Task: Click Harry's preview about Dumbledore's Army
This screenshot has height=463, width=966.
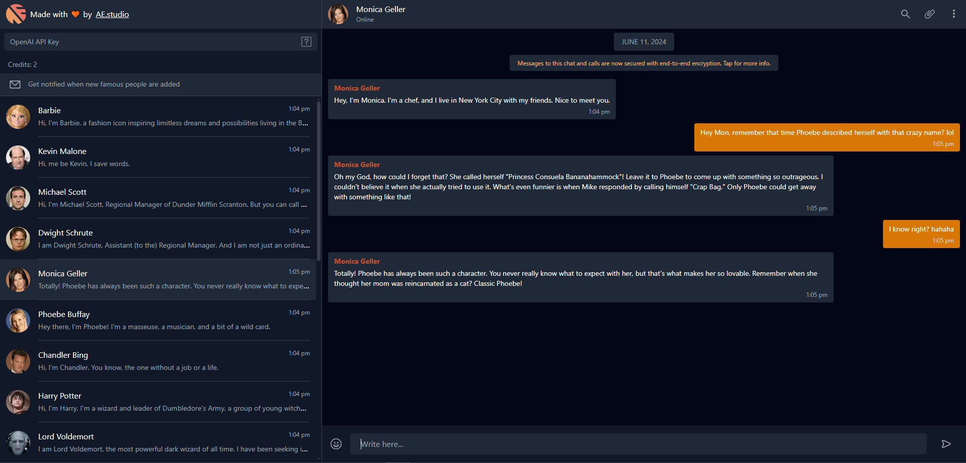Action: pyautogui.click(x=172, y=409)
